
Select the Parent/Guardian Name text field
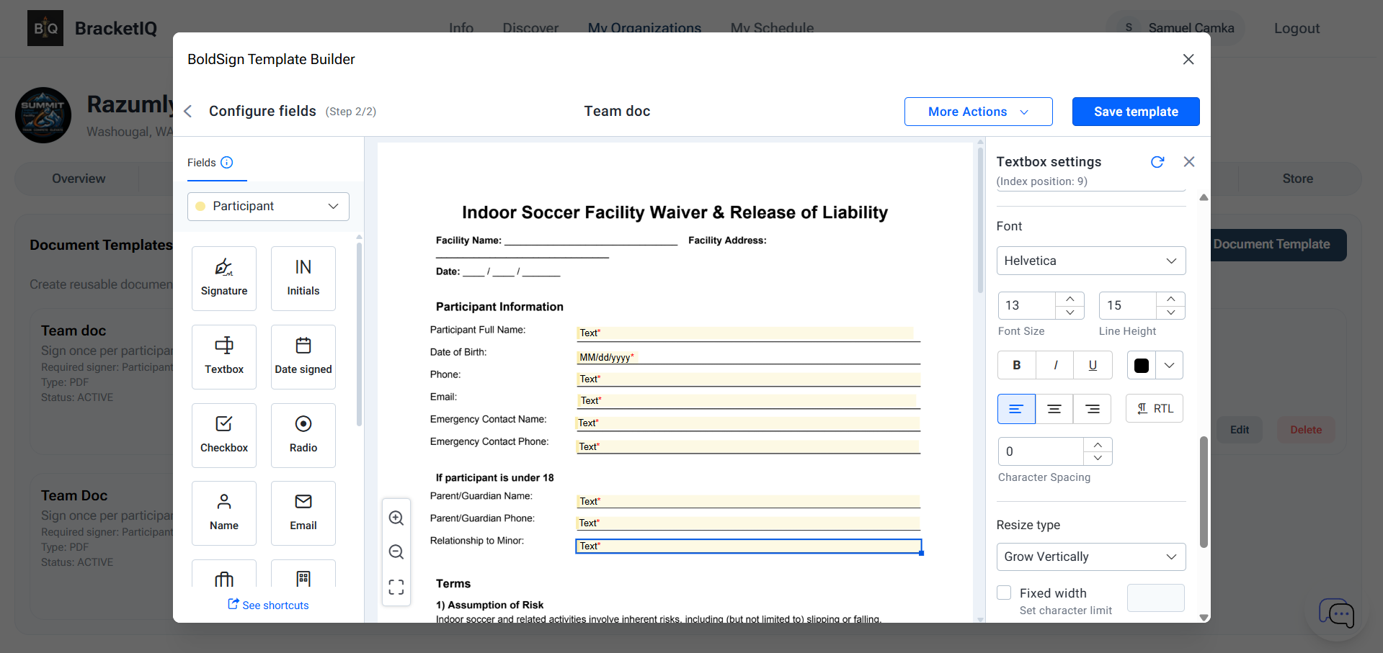point(748,502)
